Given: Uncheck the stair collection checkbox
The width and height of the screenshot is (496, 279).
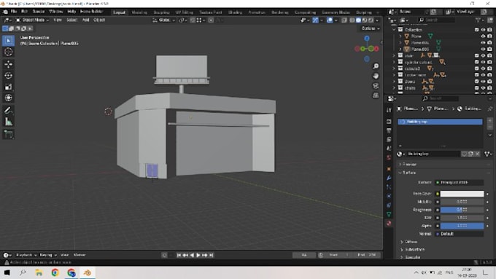Looking at the screenshot, I should coord(477,55).
